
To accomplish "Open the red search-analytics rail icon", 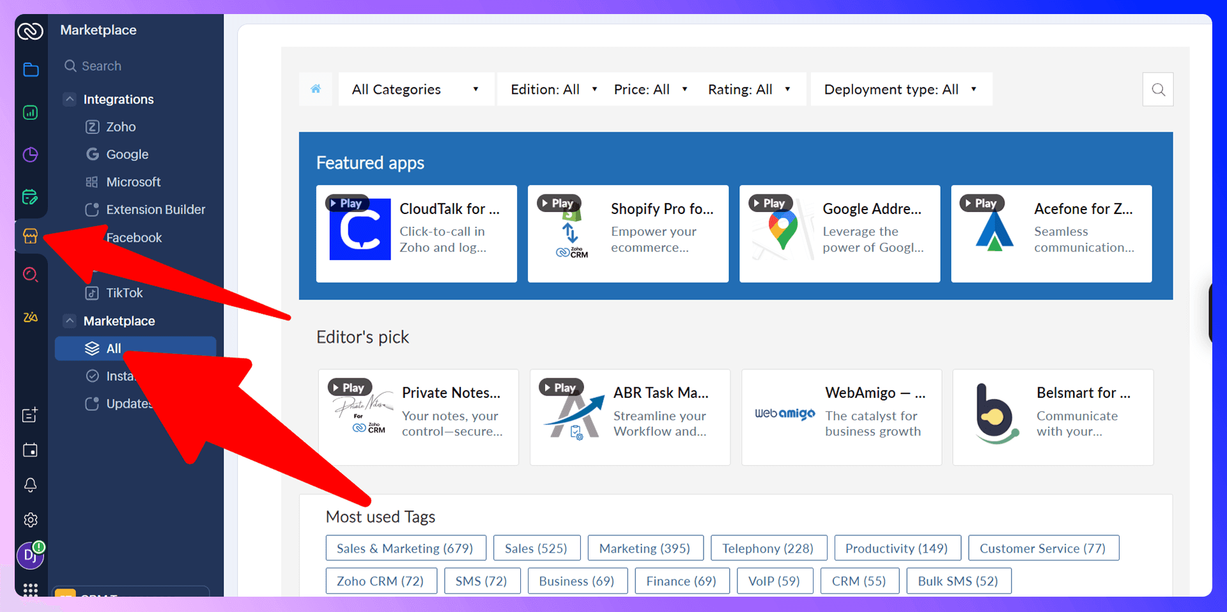I will [31, 275].
